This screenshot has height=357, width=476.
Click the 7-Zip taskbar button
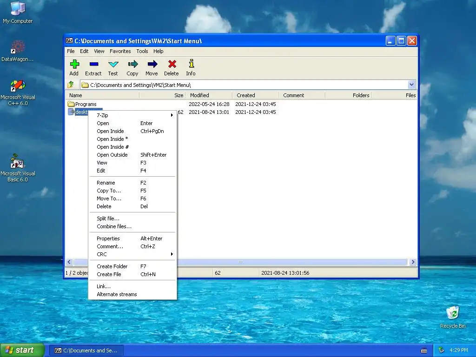coord(86,350)
